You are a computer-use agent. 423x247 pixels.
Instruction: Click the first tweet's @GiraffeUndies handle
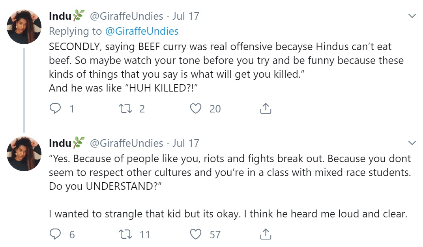(126, 16)
